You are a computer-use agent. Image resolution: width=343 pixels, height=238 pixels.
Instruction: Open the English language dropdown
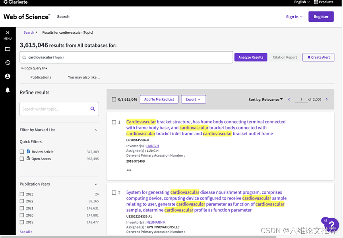[302, 2]
